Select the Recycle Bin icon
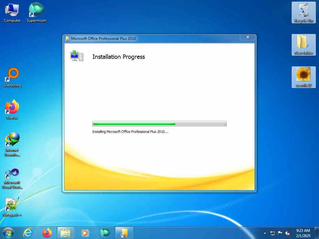The height and width of the screenshot is (239, 319). [x=303, y=12]
